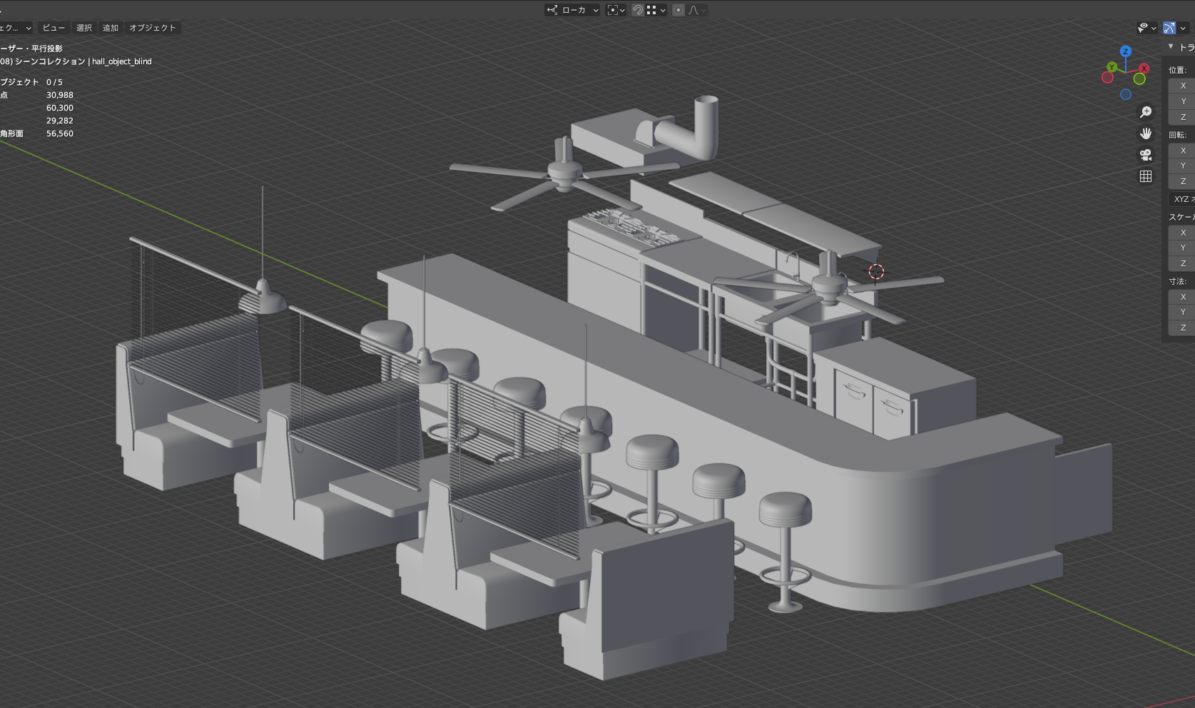1195x708 pixels.
Task: Toggle the camera view icon
Action: pos(1146,155)
